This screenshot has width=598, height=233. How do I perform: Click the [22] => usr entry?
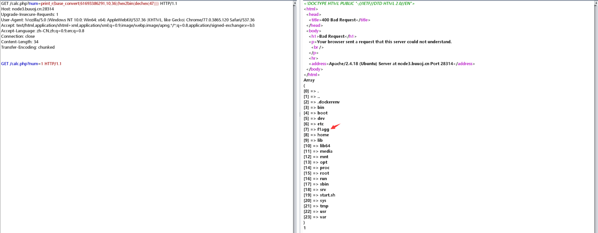coord(315,212)
